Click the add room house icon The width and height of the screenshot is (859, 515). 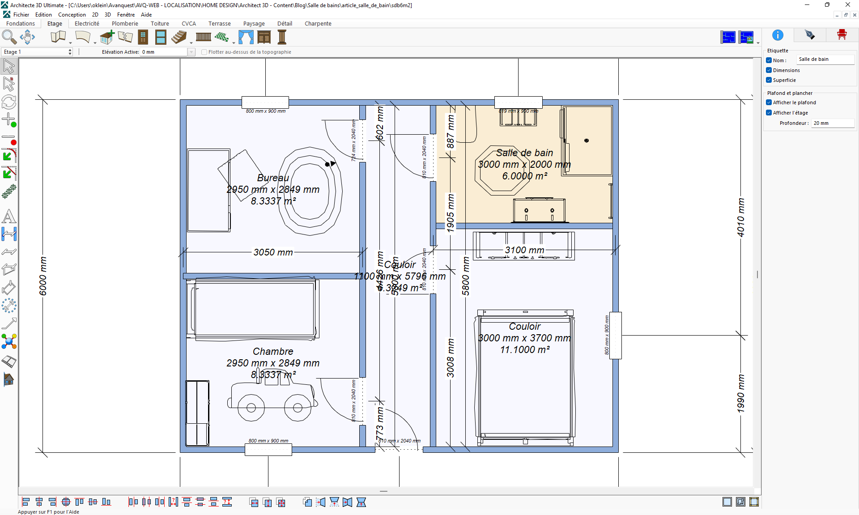(107, 37)
